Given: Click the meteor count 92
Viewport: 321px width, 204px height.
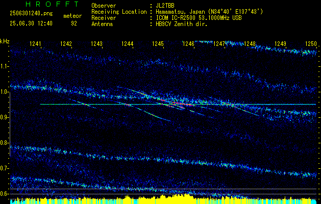Looking at the screenshot, I should (x=74, y=23).
